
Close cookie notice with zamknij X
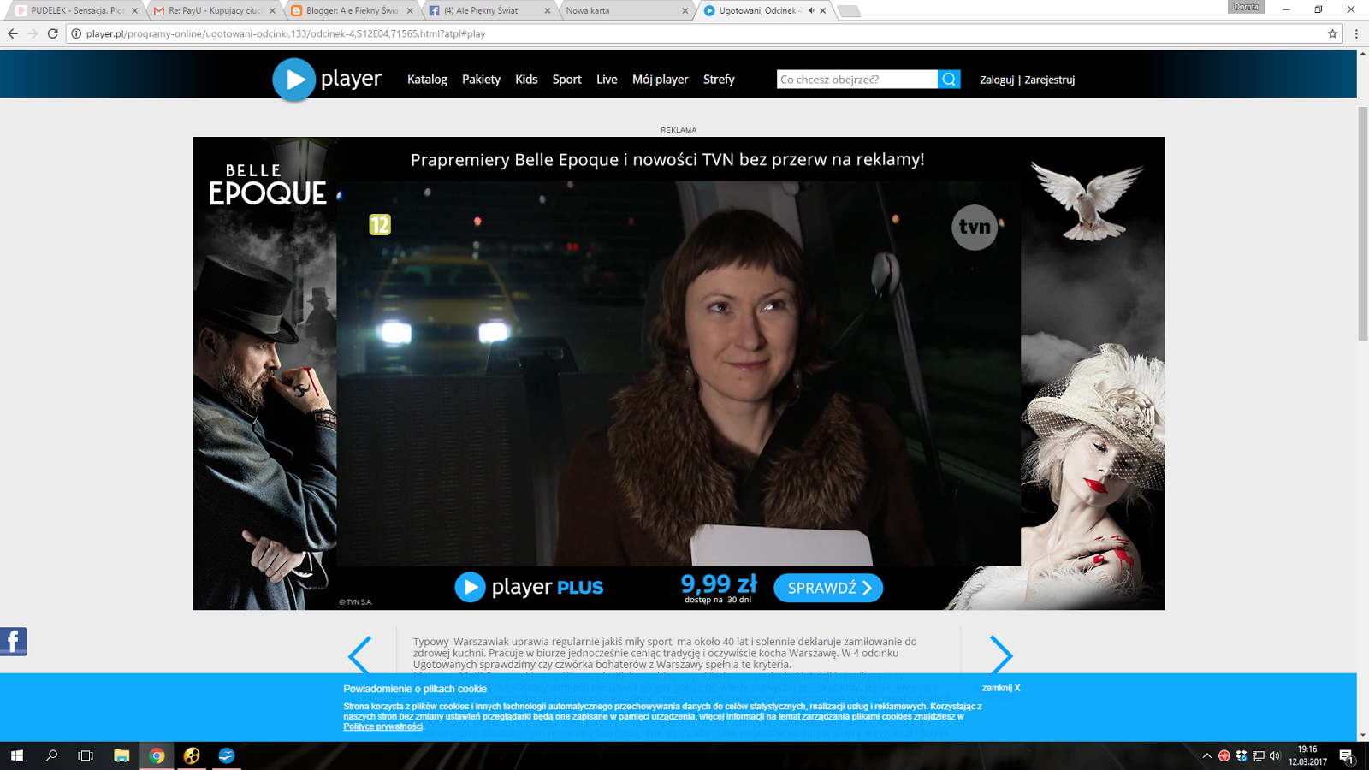[1001, 688]
